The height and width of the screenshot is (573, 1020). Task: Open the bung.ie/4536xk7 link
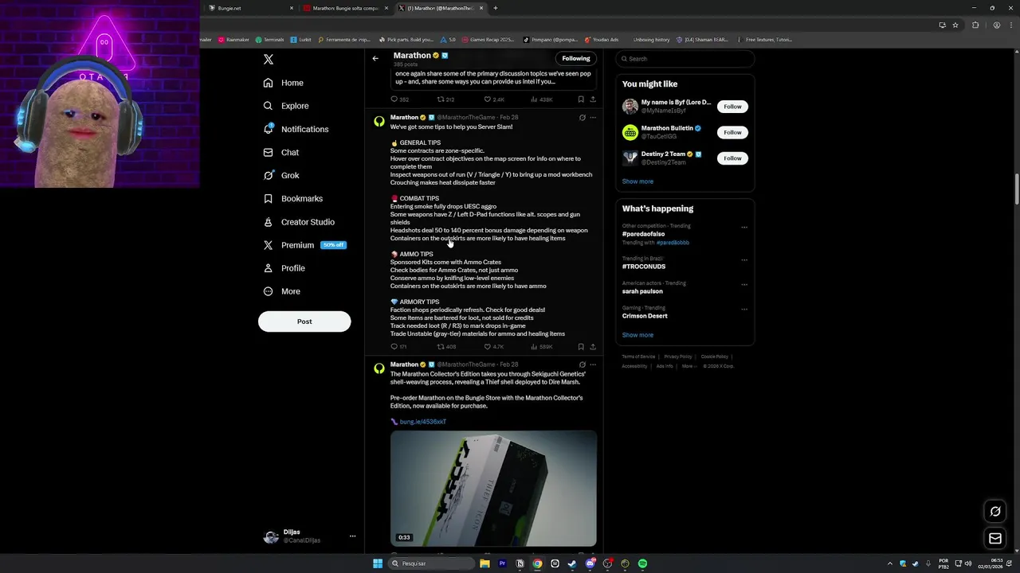422,422
